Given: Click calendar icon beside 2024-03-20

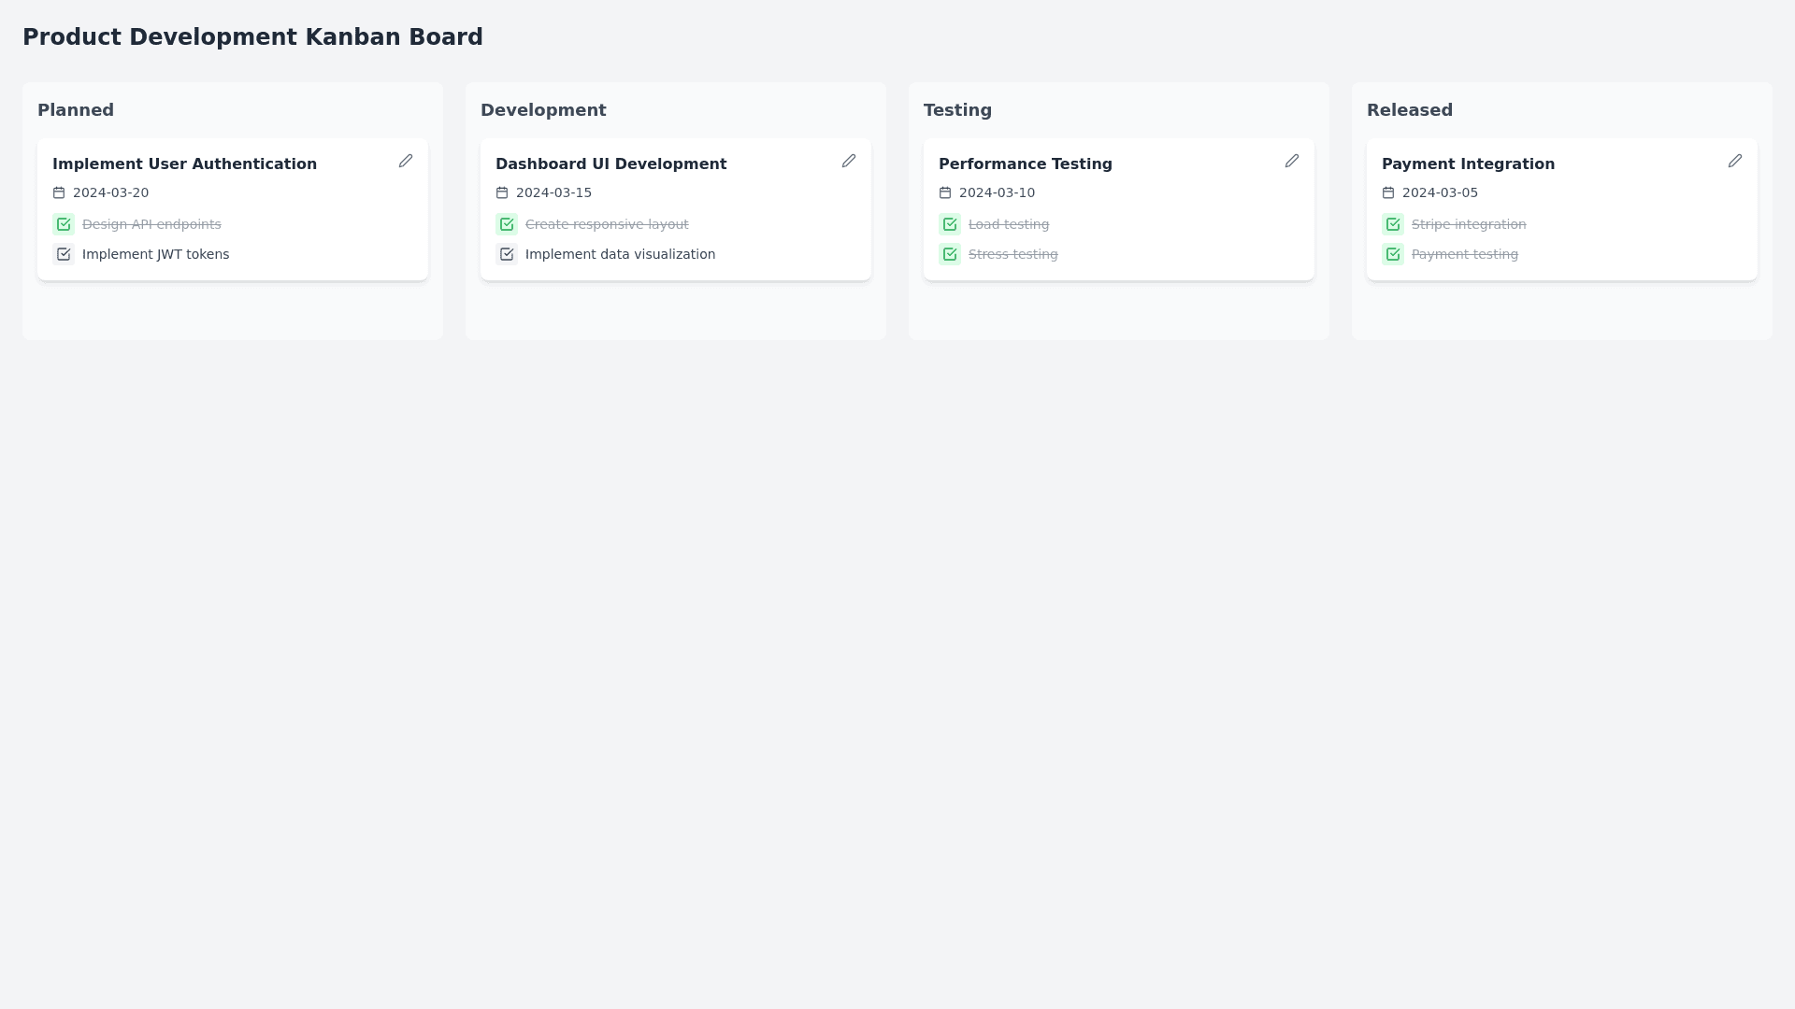Looking at the screenshot, I should pos(59,192).
